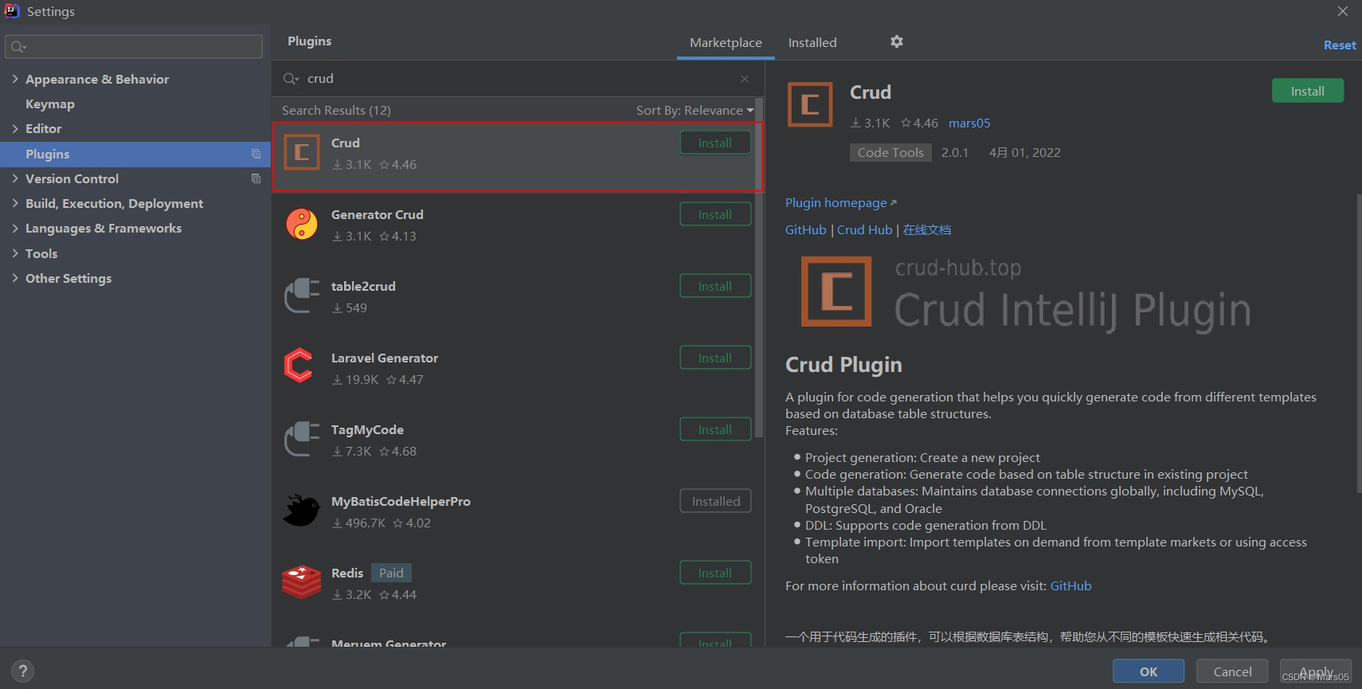Viewport: 1362px width, 689px height.
Task: Click the Laravel Generator red icon
Action: tap(299, 366)
